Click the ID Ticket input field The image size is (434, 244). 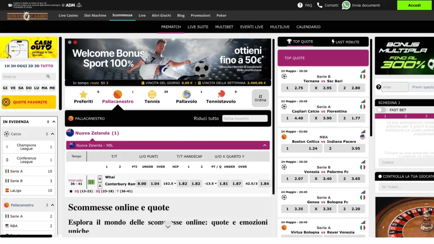click(406, 187)
